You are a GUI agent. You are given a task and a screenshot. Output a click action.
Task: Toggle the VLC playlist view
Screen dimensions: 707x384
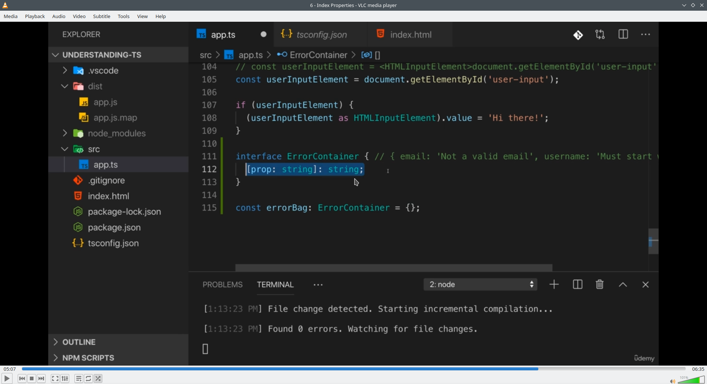78,378
